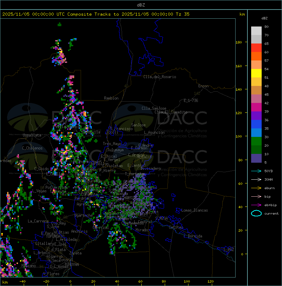
Task: Pick the light blue 35–30 dBZ swatch
Action: 256,132
